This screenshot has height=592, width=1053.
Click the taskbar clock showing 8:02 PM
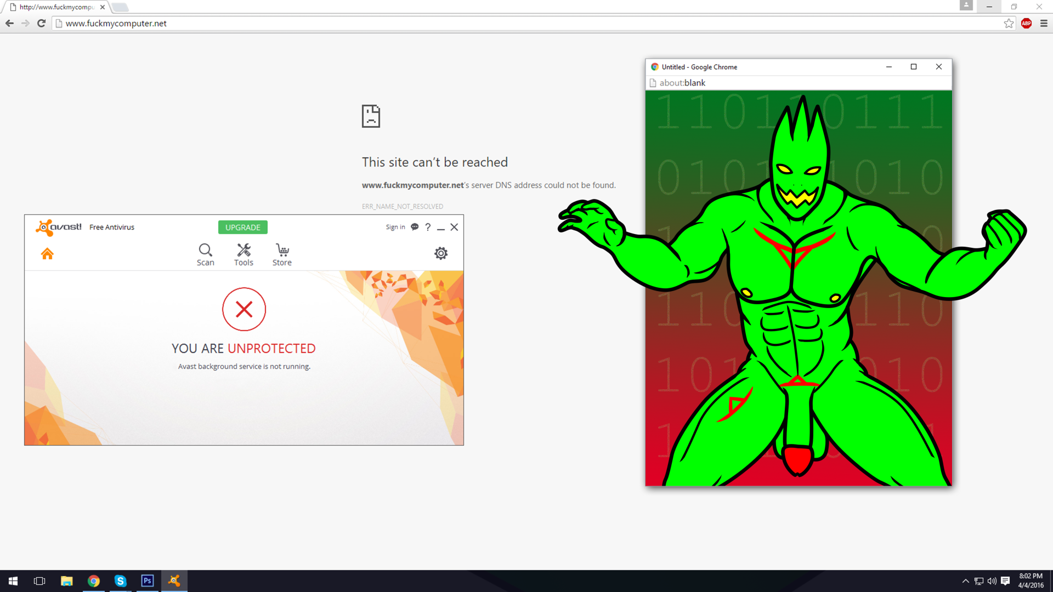click(1031, 581)
